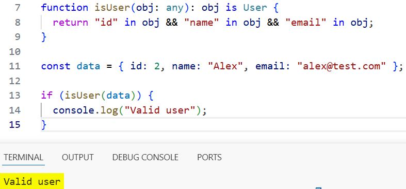Click the 'Valid user' terminal output
This screenshot has height=189, width=406.
(x=32, y=181)
